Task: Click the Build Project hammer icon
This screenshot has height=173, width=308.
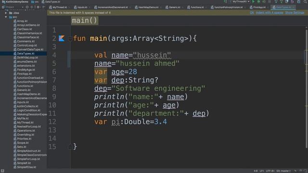Action: 225,1
